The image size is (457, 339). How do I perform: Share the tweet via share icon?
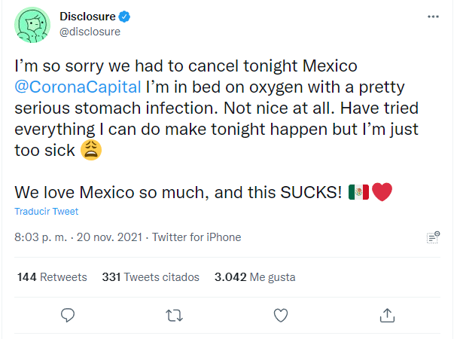tap(387, 314)
